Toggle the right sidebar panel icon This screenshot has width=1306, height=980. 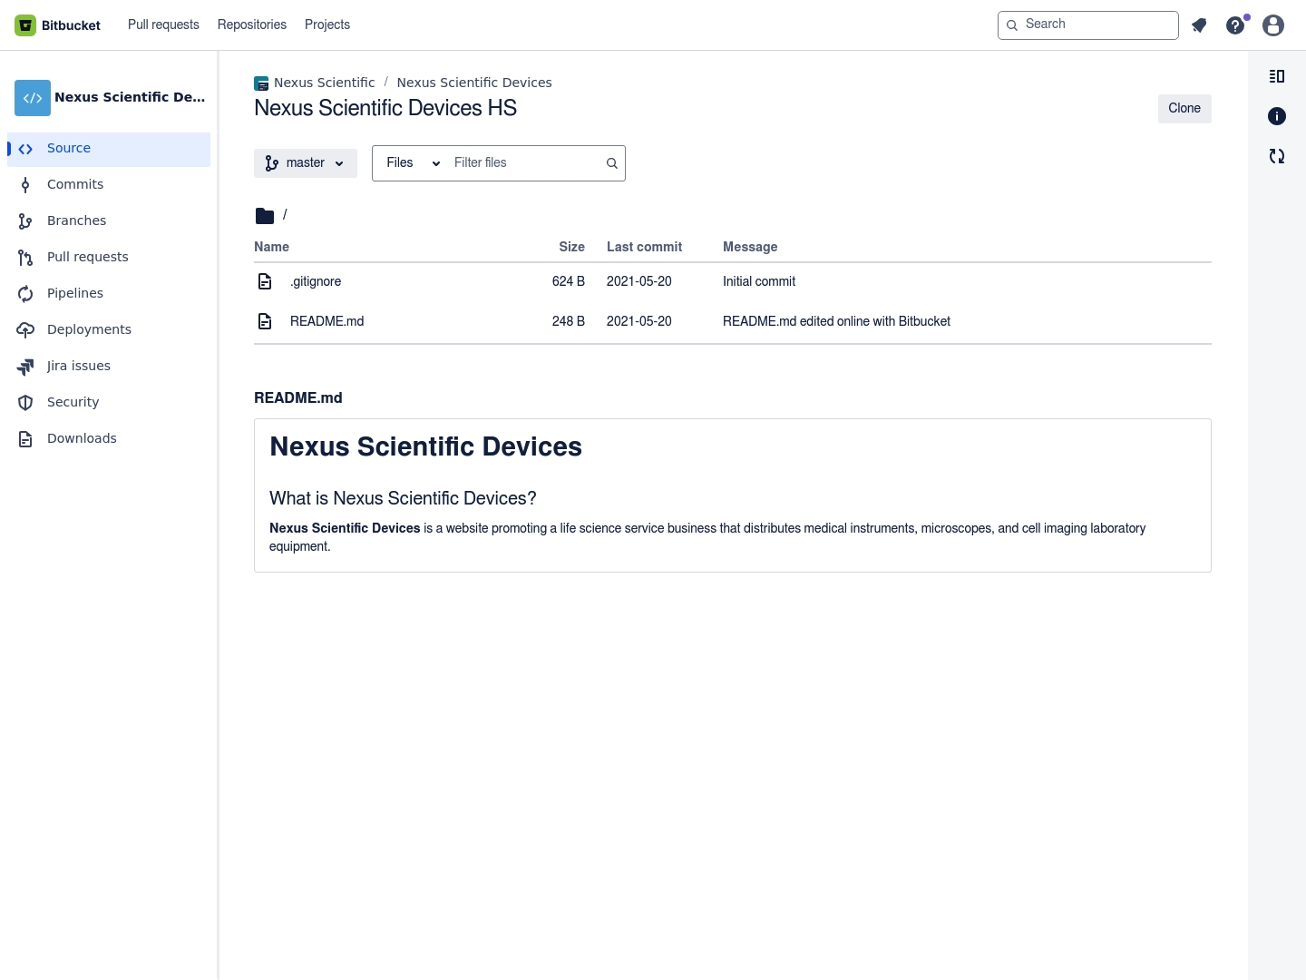1277,76
